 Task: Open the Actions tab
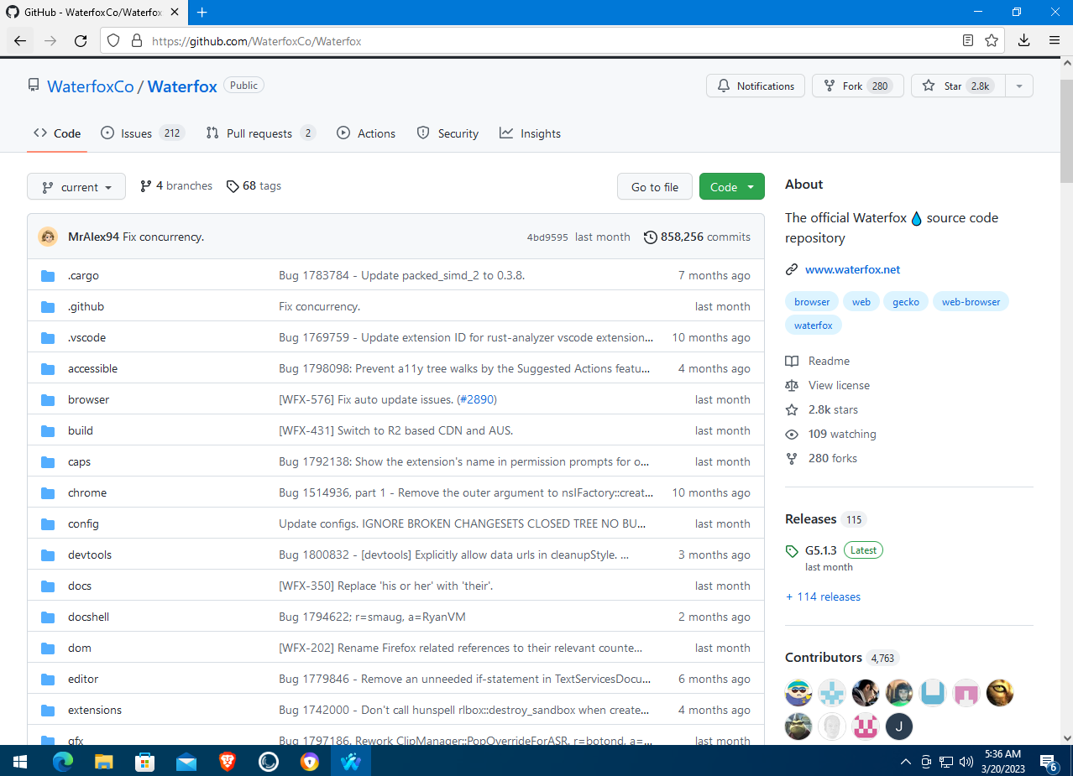pos(366,133)
